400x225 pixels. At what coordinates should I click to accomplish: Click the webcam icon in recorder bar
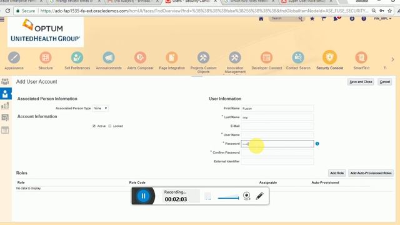point(247,196)
